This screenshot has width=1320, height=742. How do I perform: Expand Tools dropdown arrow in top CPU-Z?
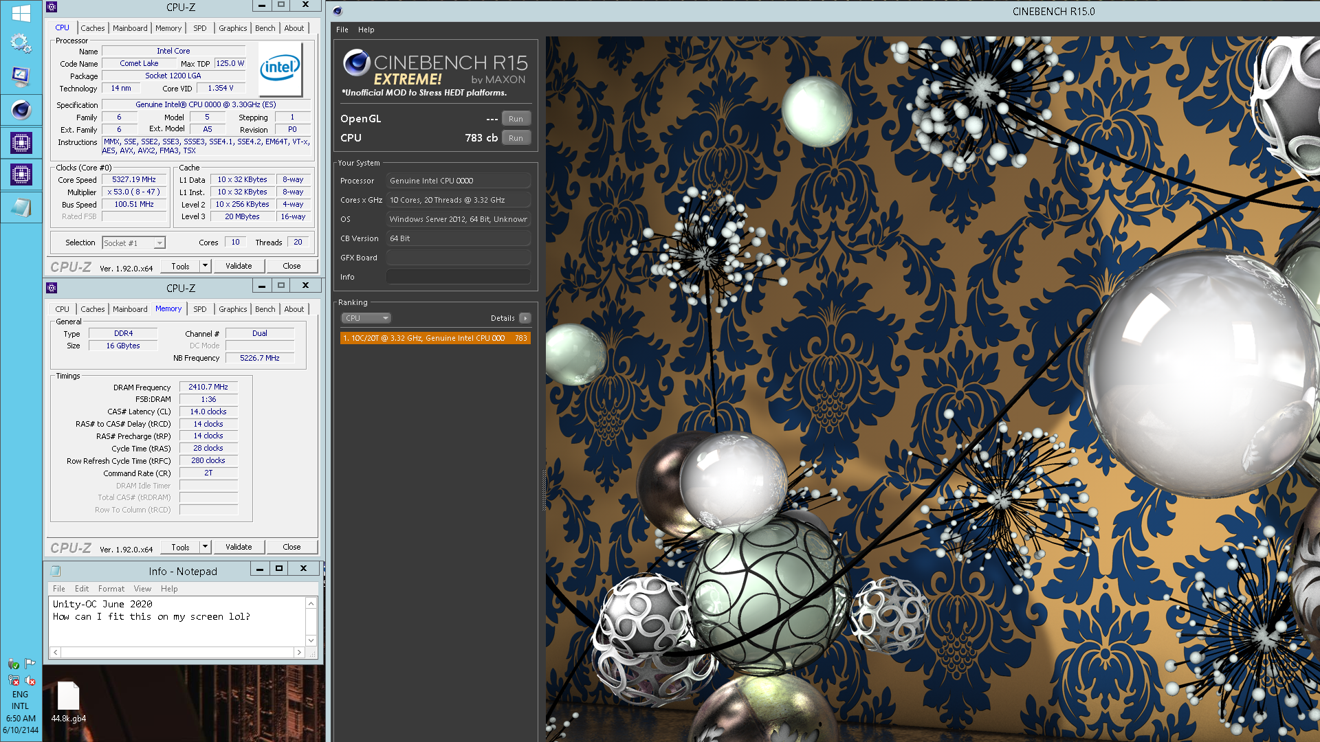tap(205, 266)
